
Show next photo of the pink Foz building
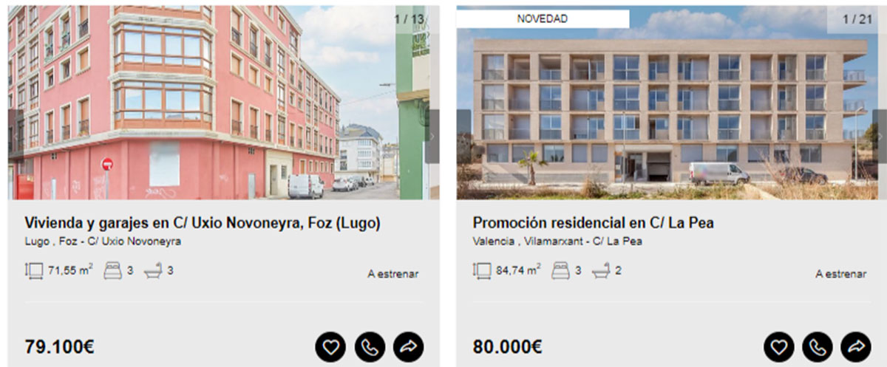(432, 137)
